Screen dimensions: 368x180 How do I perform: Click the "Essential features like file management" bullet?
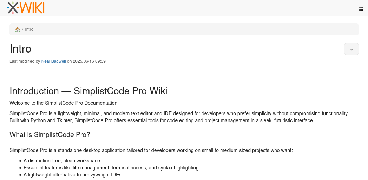pyautogui.click(x=111, y=168)
